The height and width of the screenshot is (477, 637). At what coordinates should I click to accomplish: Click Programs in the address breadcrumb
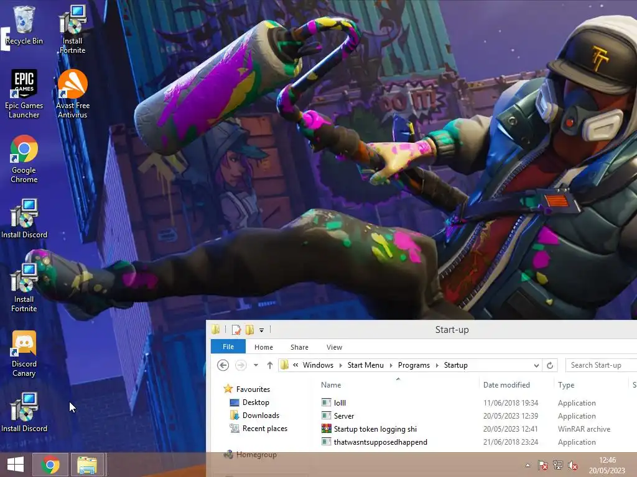coord(414,365)
